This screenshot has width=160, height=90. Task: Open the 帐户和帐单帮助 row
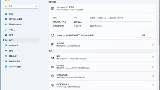click(x=102, y=85)
